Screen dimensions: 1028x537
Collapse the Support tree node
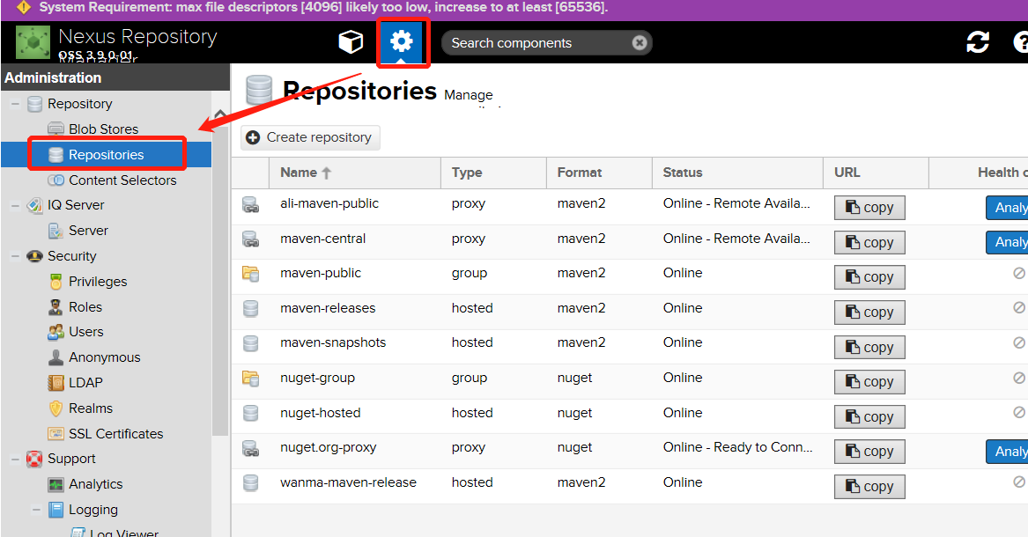(15, 459)
